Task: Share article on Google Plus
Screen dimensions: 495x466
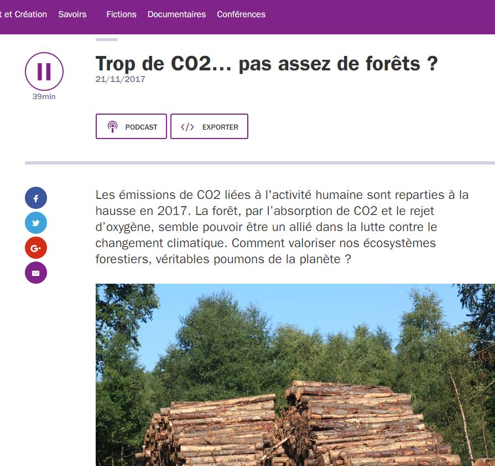Action: tap(36, 248)
